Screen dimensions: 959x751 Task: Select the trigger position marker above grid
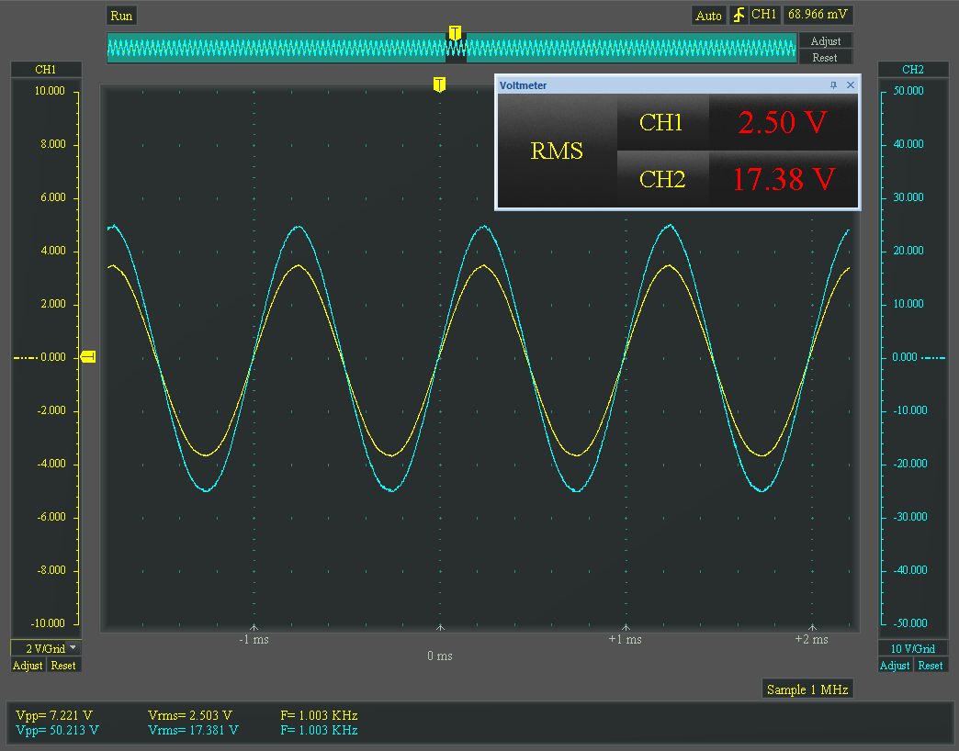pyautogui.click(x=439, y=84)
